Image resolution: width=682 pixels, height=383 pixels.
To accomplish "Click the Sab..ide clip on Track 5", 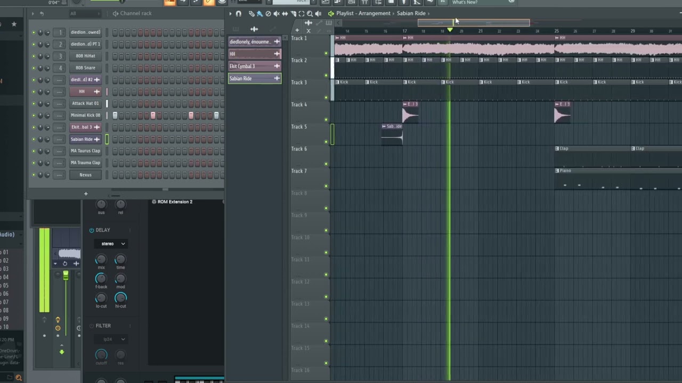I will tap(392, 134).
